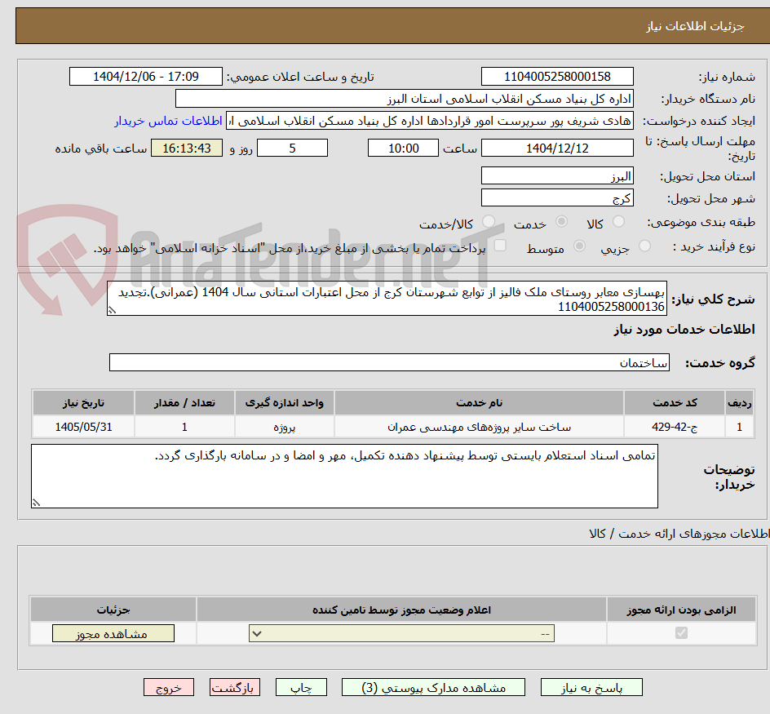Expand the اعلام وضعیت مجوز dropdown

click(x=401, y=633)
